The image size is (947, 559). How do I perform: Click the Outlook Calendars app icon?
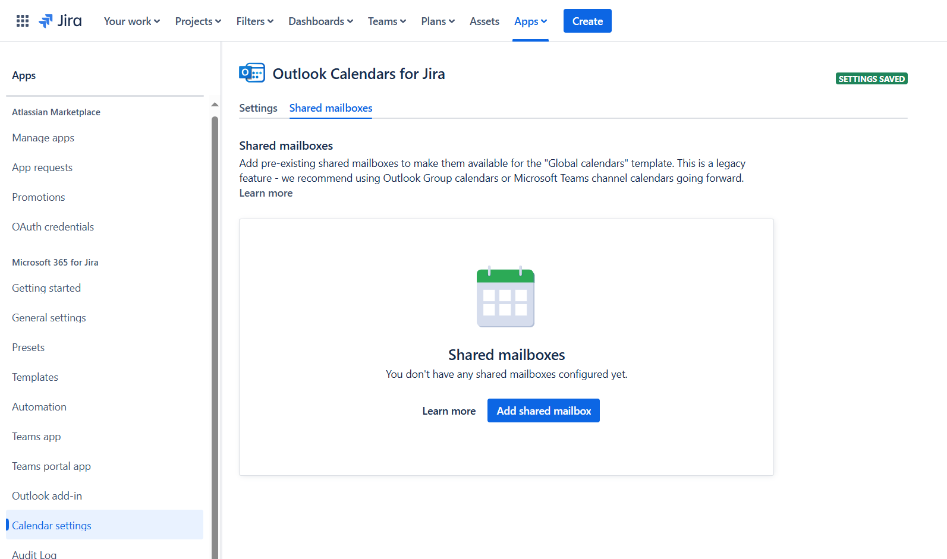coord(252,74)
